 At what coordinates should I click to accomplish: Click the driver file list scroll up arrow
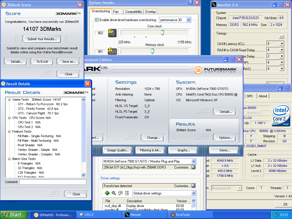pos(194,201)
